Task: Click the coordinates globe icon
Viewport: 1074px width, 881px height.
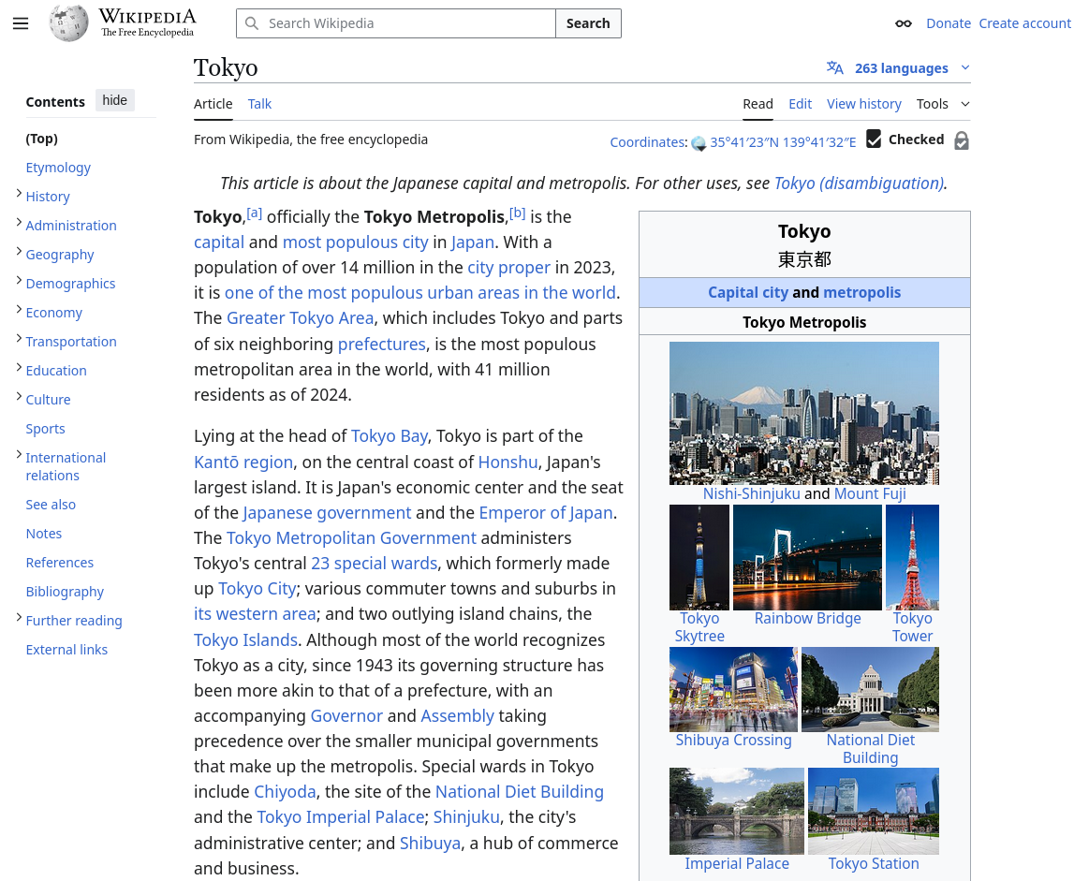Action: pos(699,143)
